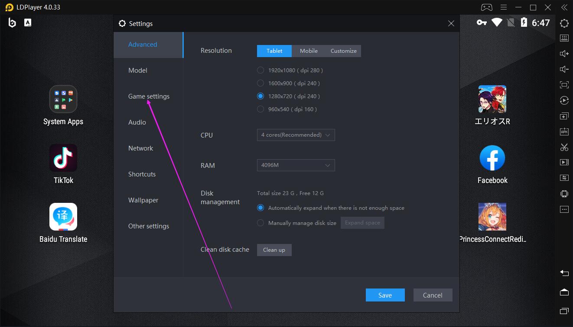This screenshot has width=573, height=327.
Task: Open the gamepad icon in title bar
Action: 486,7
